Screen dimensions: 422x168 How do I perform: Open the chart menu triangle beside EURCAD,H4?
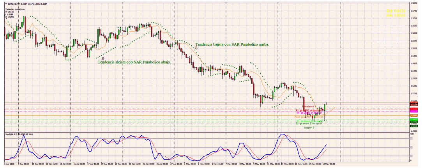(x=6, y=4)
